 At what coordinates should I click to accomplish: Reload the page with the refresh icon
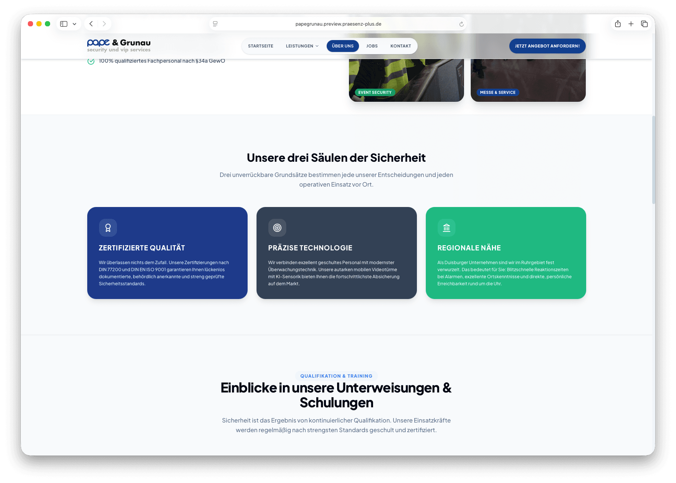pyautogui.click(x=461, y=24)
